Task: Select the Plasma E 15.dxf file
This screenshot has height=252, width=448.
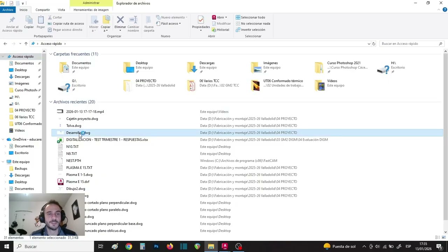Action: 78,182
